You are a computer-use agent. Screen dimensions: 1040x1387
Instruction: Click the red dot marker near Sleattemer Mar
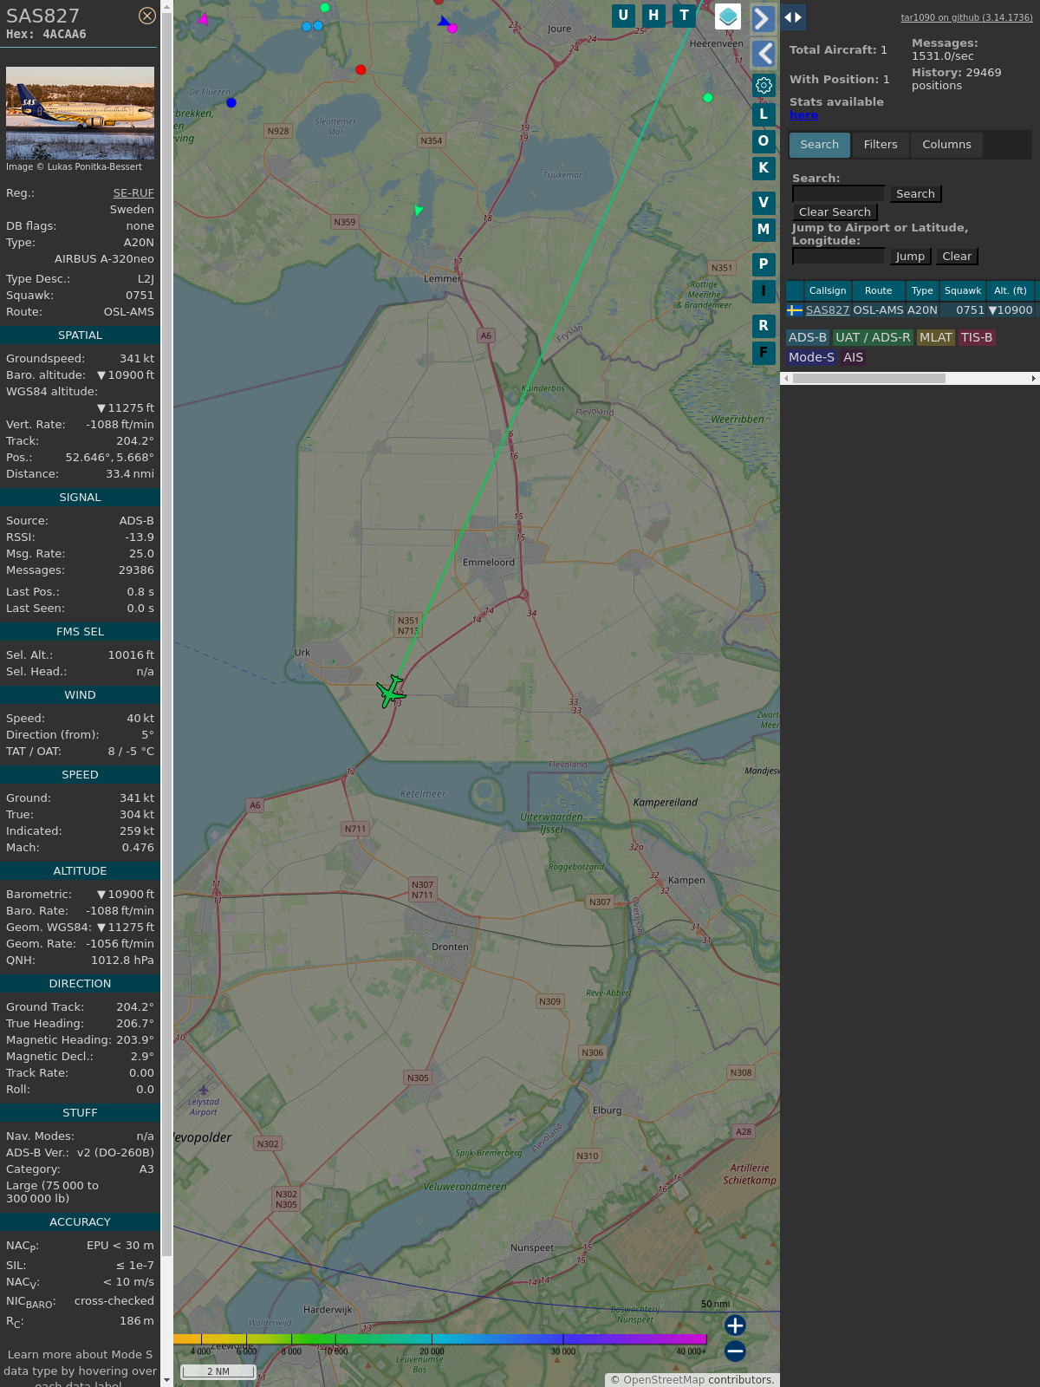[x=361, y=69]
